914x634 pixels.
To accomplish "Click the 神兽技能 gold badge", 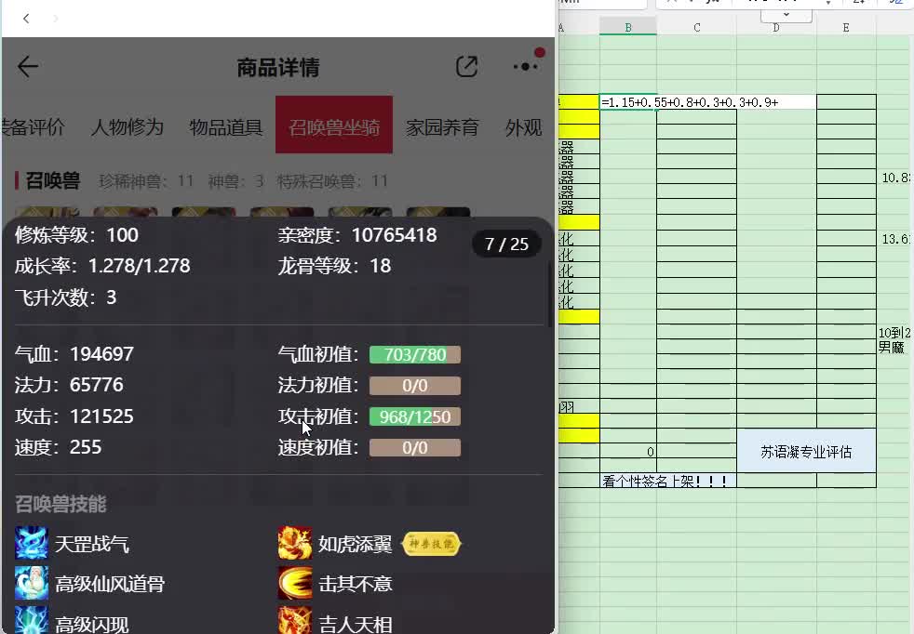I will click(431, 544).
